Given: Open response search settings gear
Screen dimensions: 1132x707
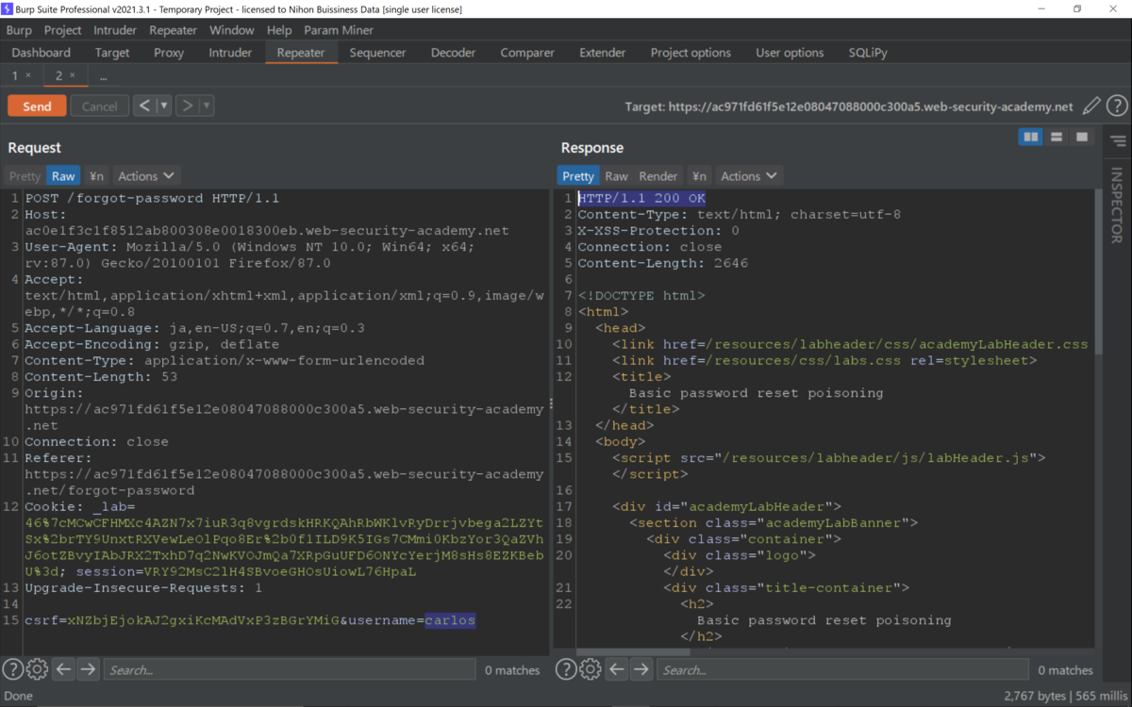Looking at the screenshot, I should pyautogui.click(x=591, y=669).
